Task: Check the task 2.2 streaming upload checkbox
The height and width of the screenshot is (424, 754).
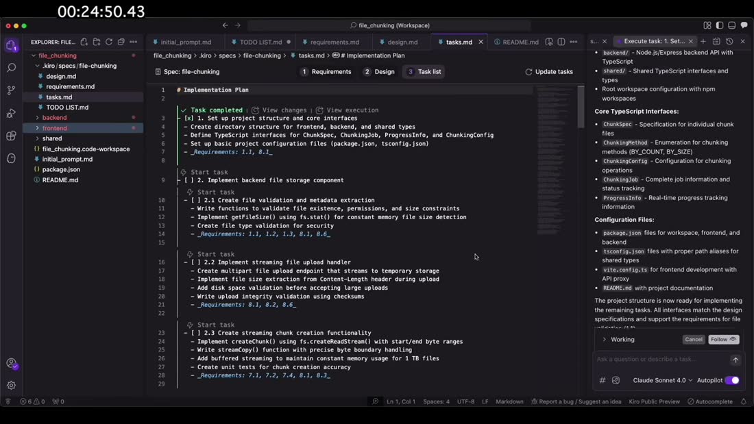Action: (x=196, y=262)
